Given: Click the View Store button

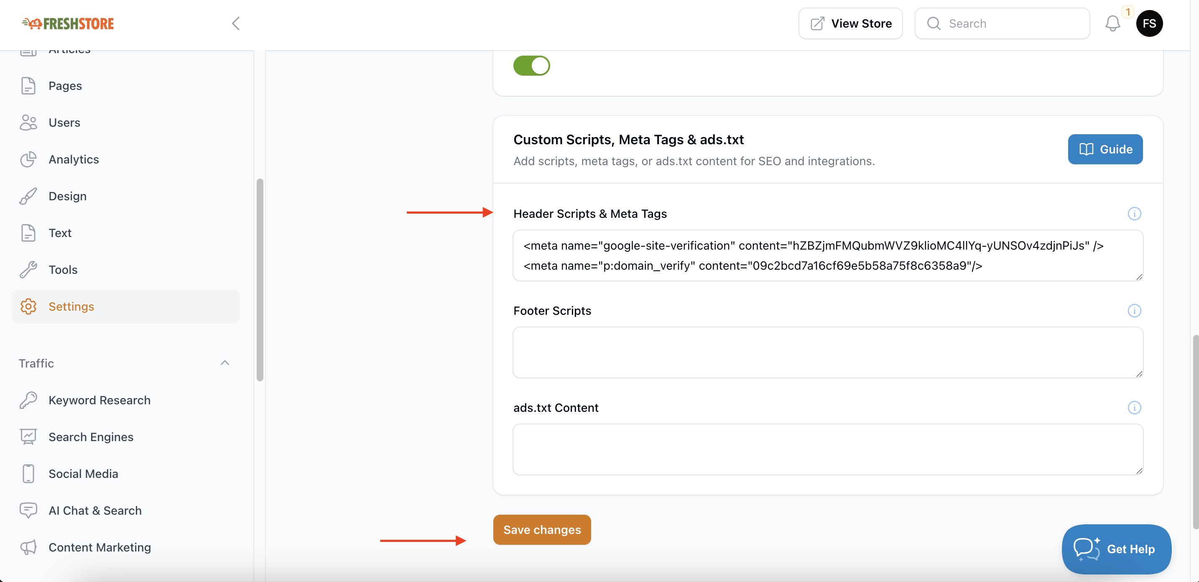Looking at the screenshot, I should 850,23.
